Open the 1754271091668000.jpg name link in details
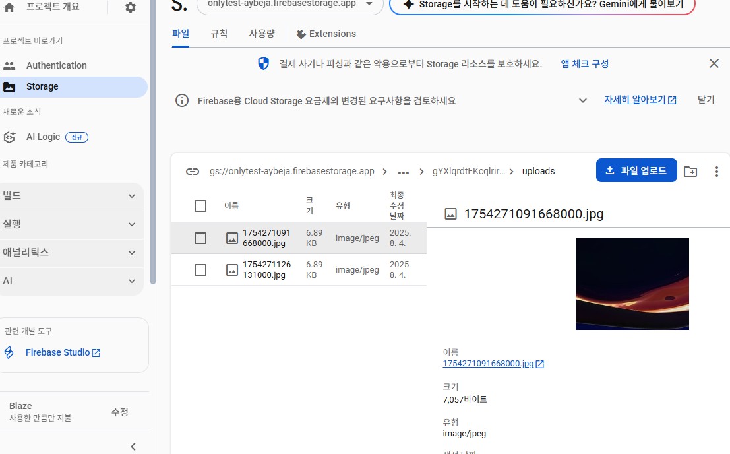This screenshot has width=730, height=454. (488, 364)
